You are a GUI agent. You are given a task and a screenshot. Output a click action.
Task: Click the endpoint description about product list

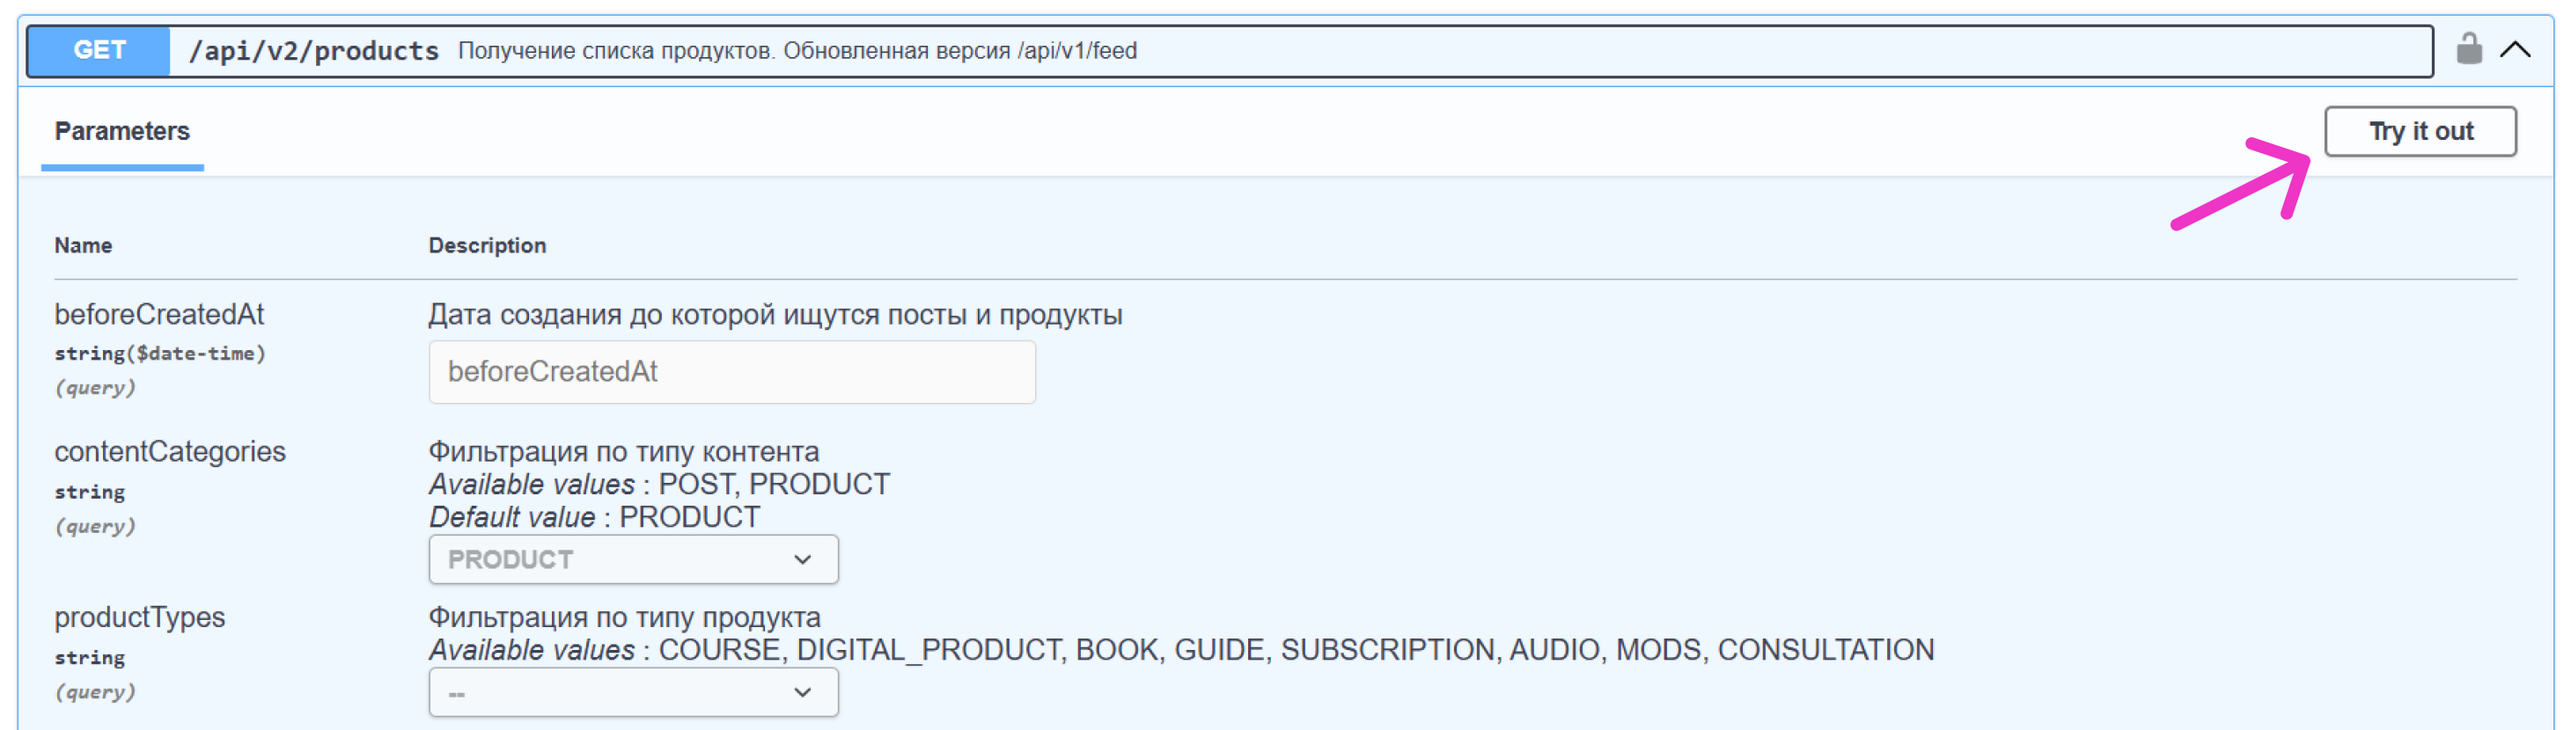coord(797,51)
